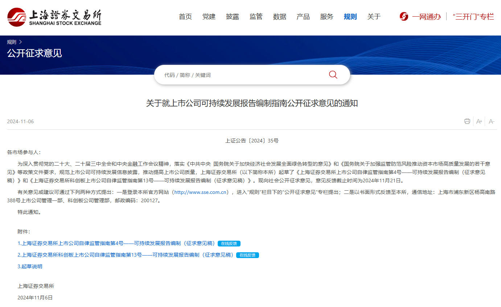
Task: Open the 3.起草说明 attachment link
Action: click(30, 266)
